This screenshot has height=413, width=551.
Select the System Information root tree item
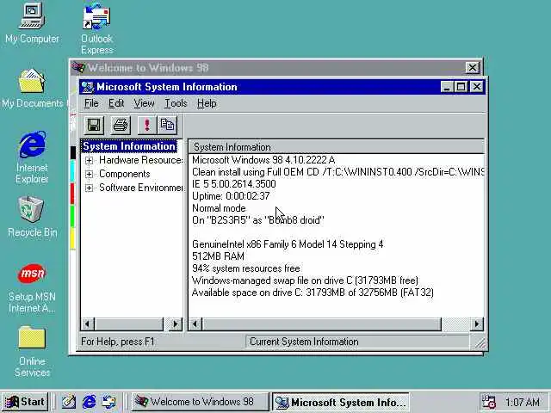point(129,146)
